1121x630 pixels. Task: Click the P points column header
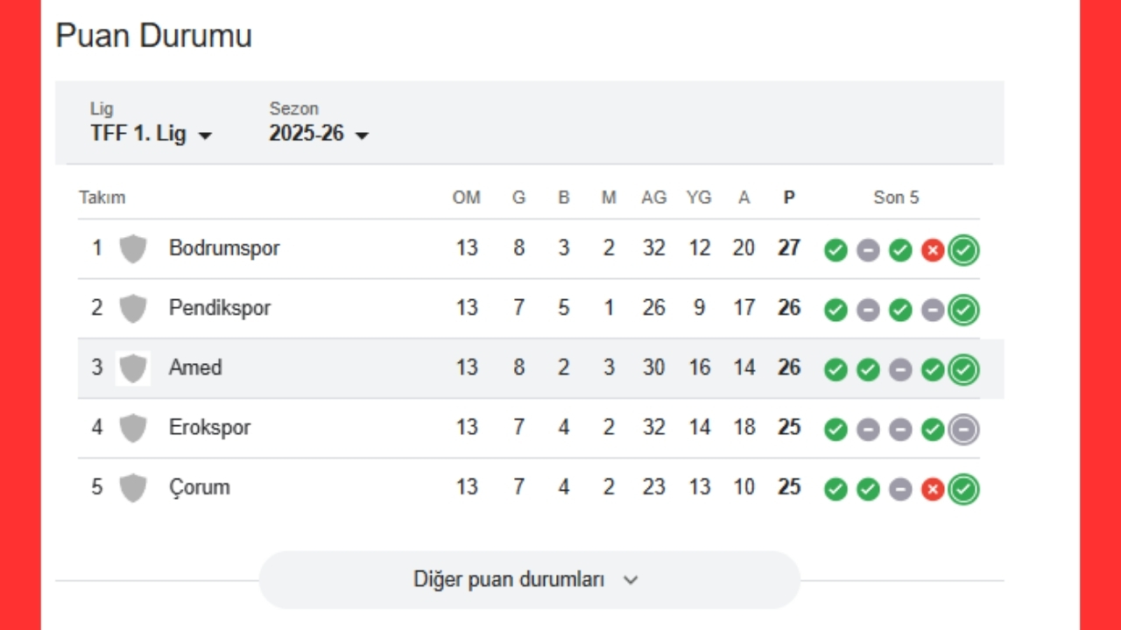coord(789,198)
